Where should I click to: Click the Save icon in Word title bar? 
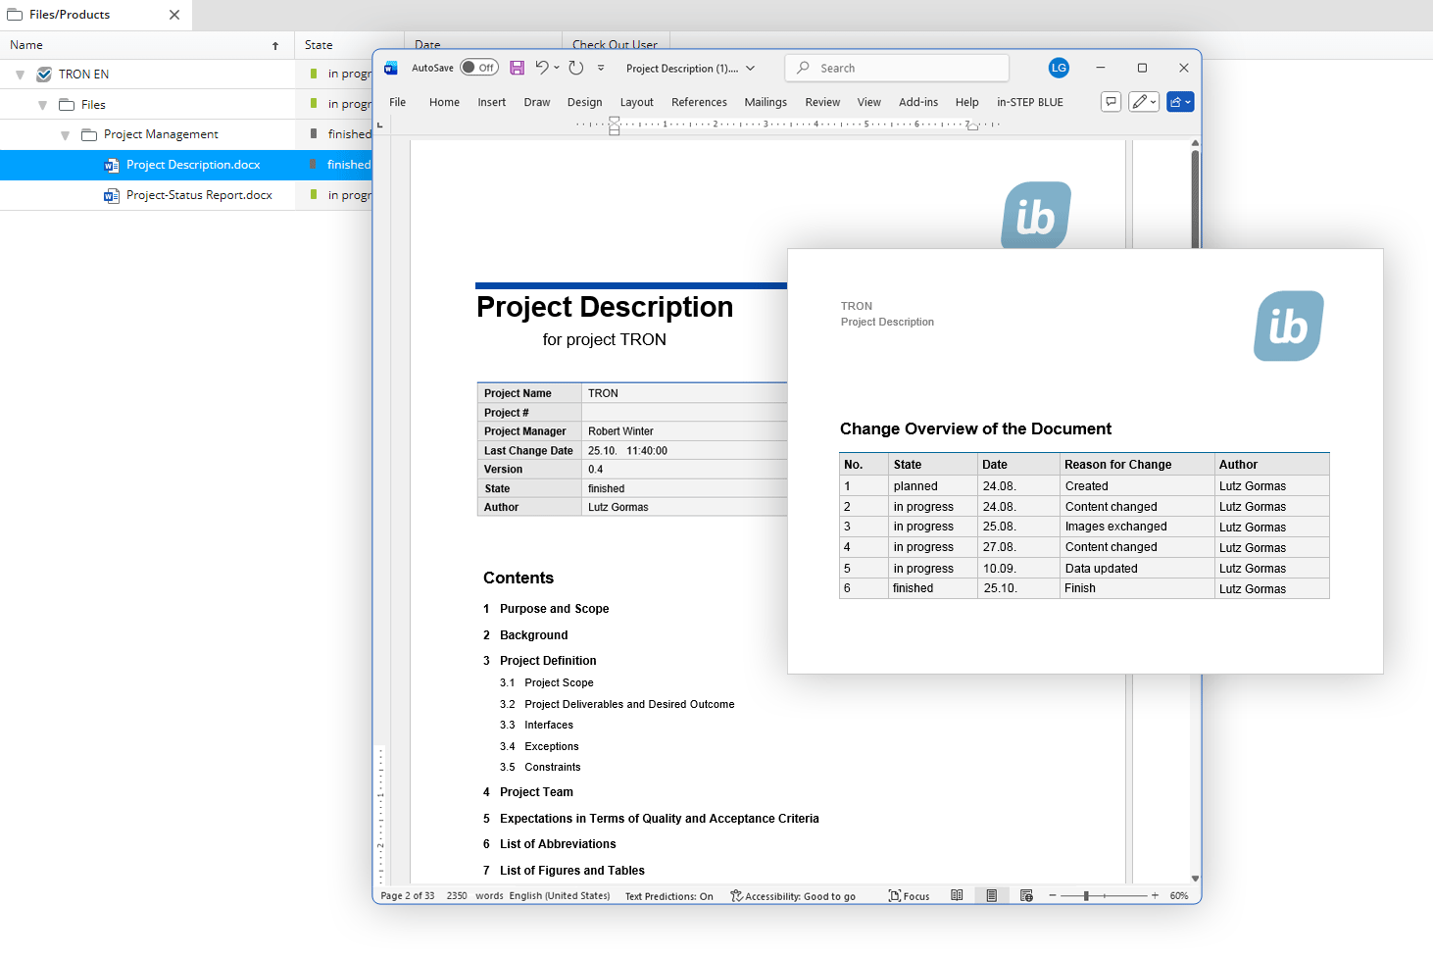point(517,68)
